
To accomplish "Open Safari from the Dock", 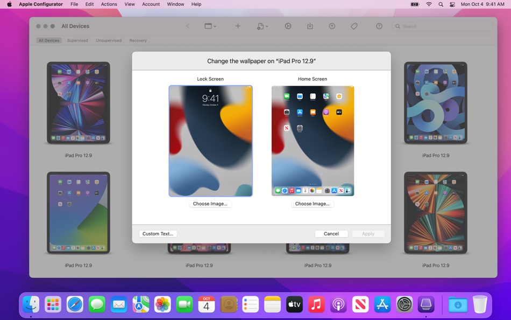I will (75, 305).
